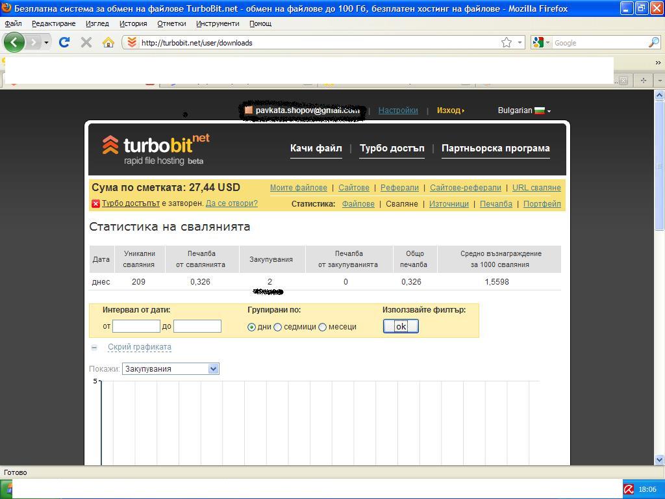
Task: Click the Скрий графиката link
Action: [x=140, y=347]
